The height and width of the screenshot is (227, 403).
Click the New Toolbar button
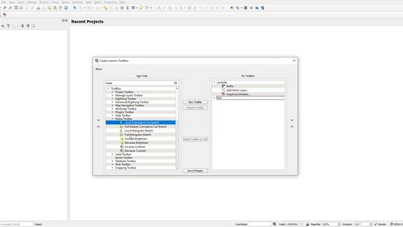(x=195, y=102)
